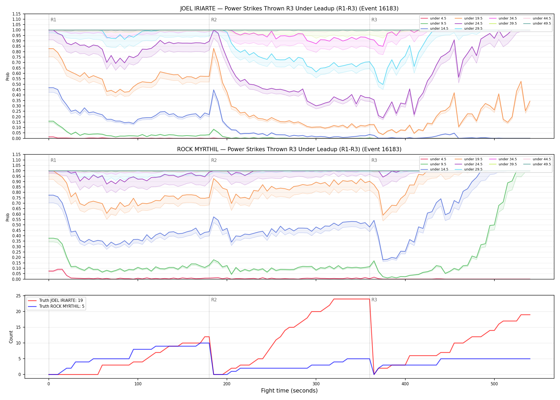The width and height of the screenshot is (560, 400).
Task: Click Count axis tick label 5
Action: click(19, 359)
